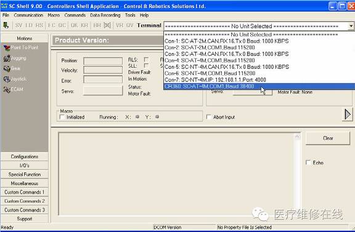This screenshot has height=232, width=355.
Task: Click the QV toolbar button
Action: [129, 25]
